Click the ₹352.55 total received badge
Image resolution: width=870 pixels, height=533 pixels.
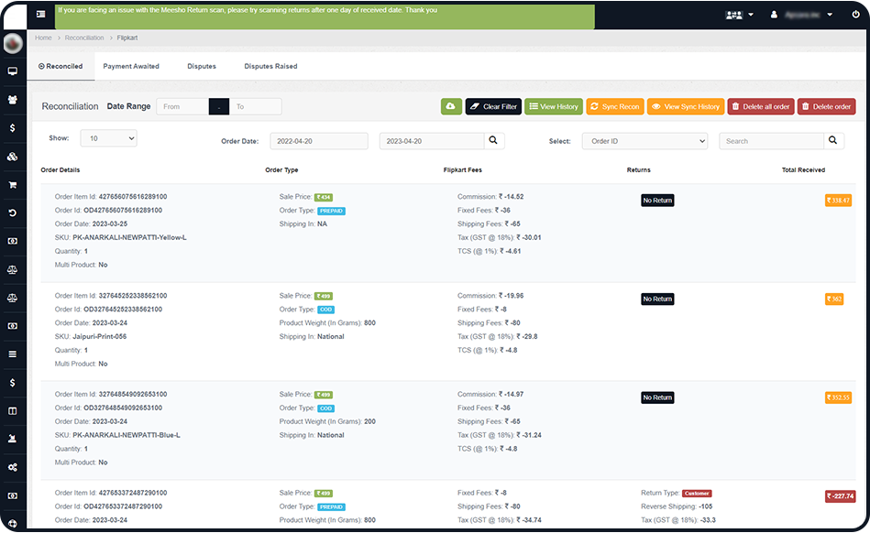click(838, 397)
